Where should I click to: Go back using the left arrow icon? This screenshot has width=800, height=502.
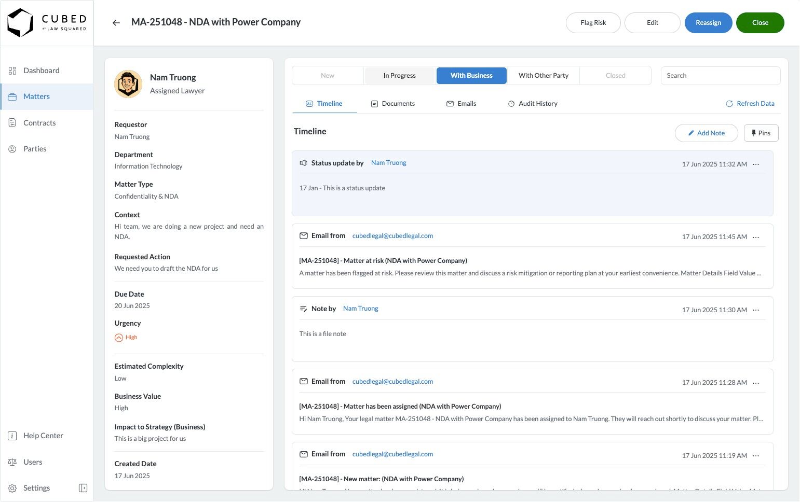(x=116, y=23)
